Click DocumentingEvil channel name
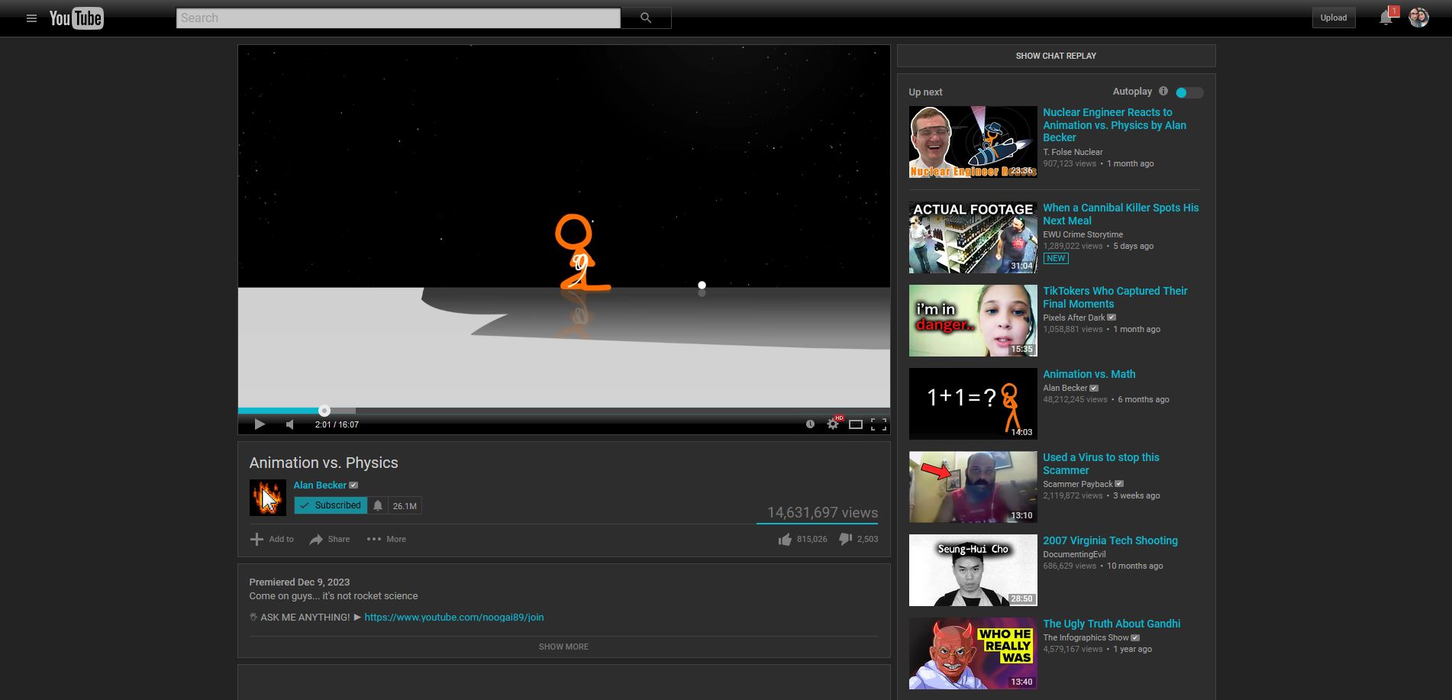Image resolution: width=1452 pixels, height=700 pixels. pos(1074,554)
